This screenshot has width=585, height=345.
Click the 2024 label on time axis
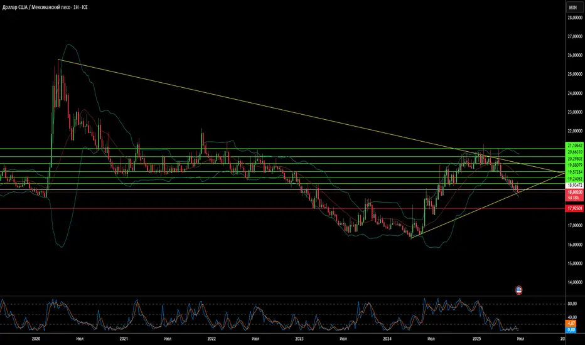pyautogui.click(x=387, y=339)
